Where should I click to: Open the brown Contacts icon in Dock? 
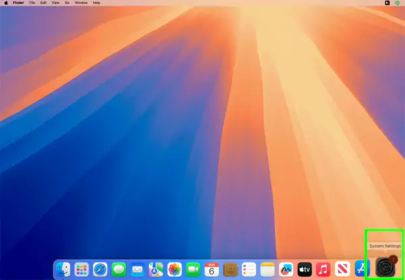230,269
